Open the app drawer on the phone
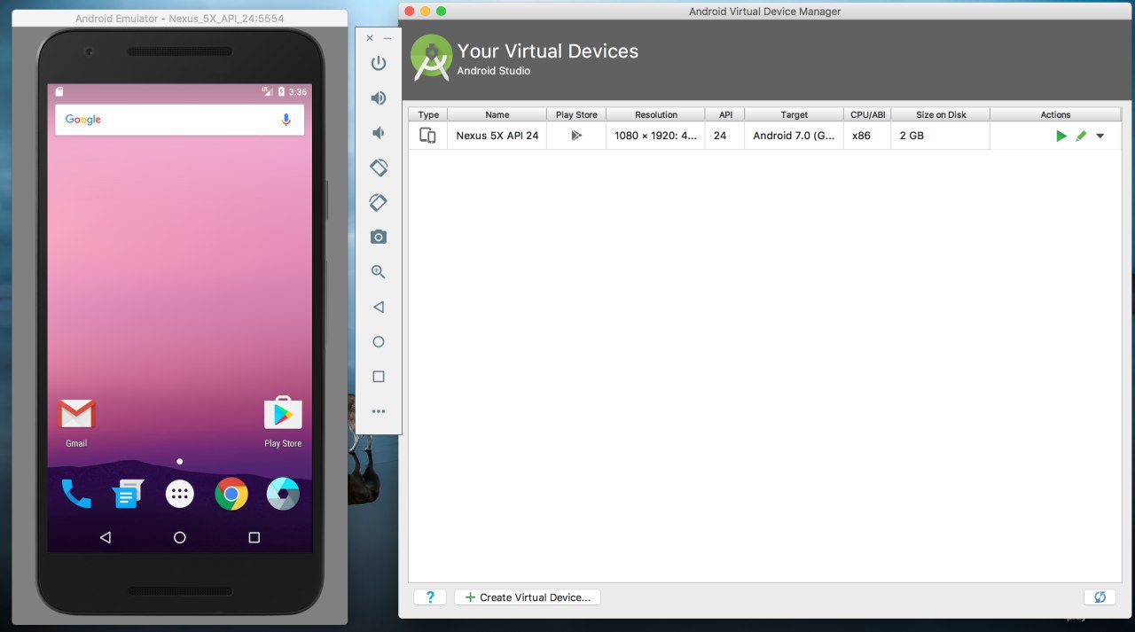 pyautogui.click(x=180, y=495)
